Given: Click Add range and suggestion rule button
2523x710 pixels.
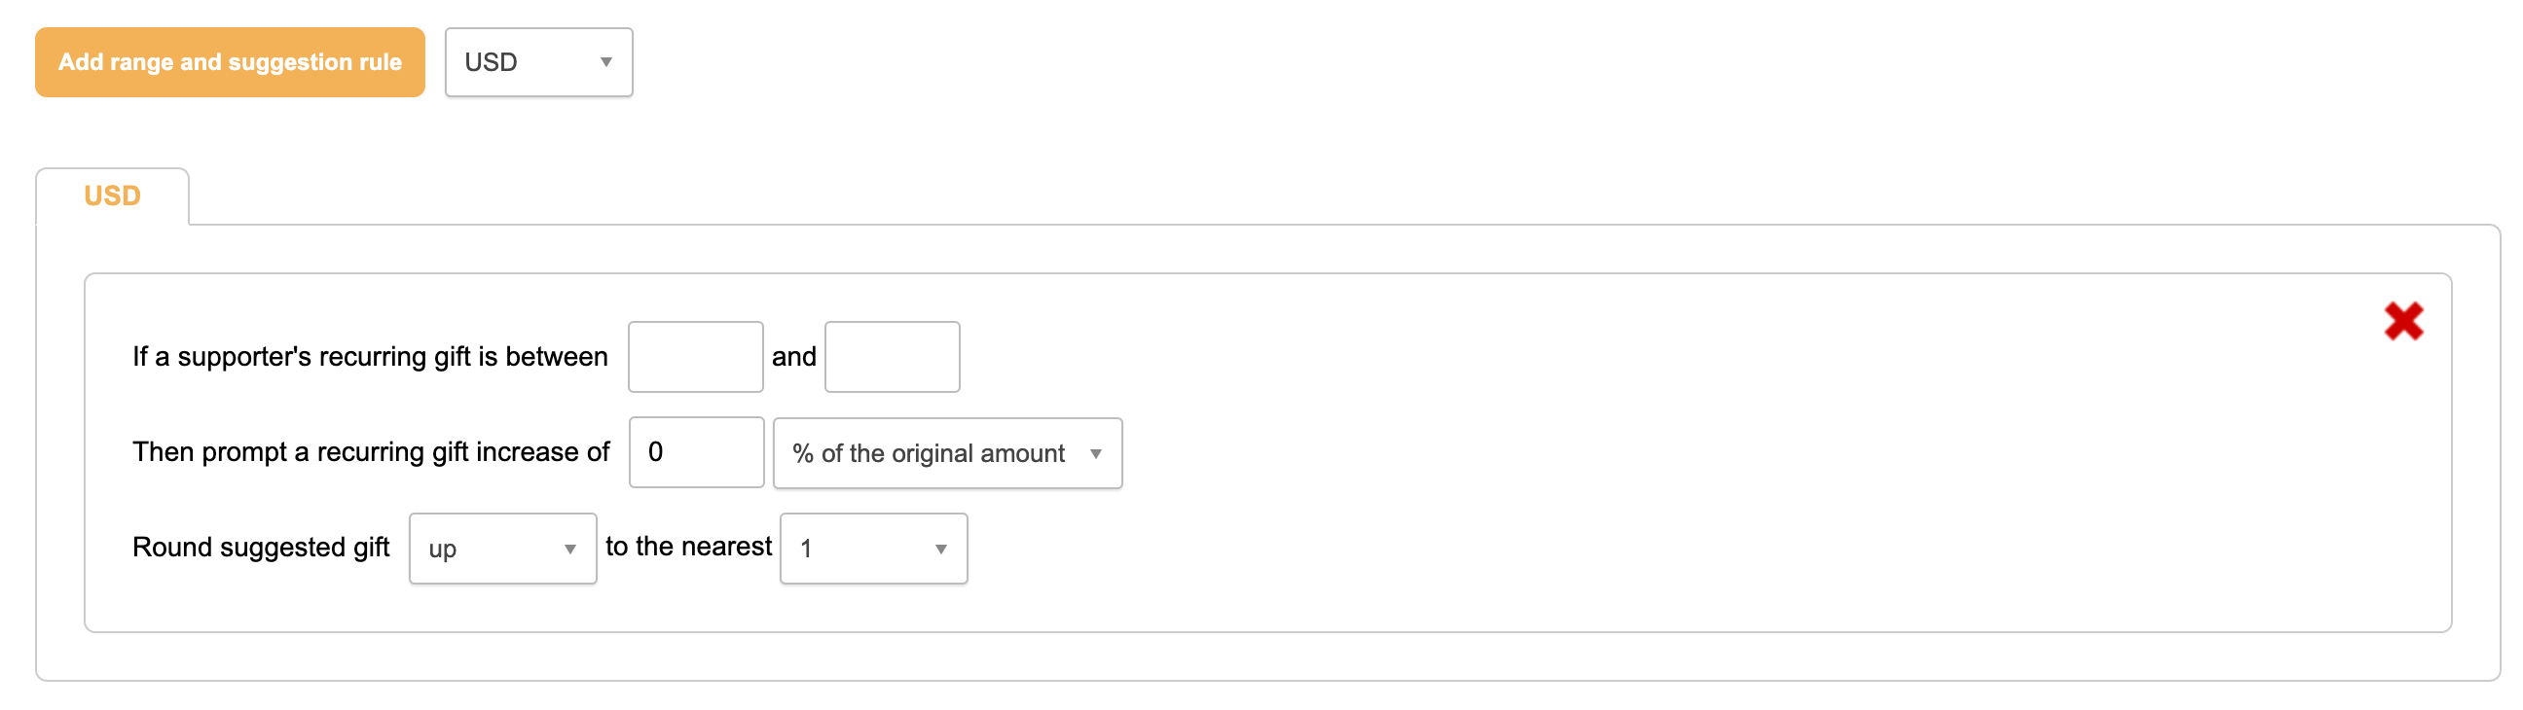Looking at the screenshot, I should pyautogui.click(x=229, y=61).
